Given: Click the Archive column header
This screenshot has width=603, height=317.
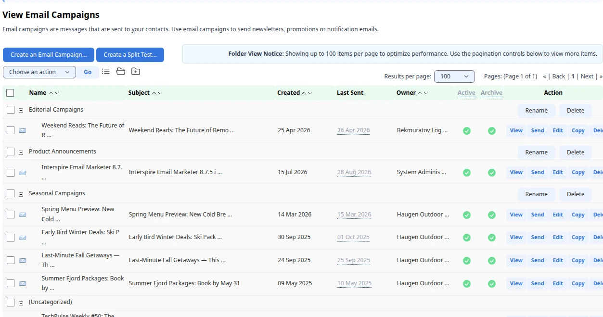Looking at the screenshot, I should pyautogui.click(x=491, y=93).
